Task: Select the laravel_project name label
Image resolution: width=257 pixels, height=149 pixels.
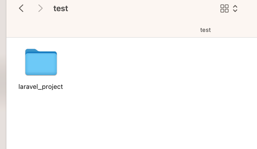Action: click(41, 87)
